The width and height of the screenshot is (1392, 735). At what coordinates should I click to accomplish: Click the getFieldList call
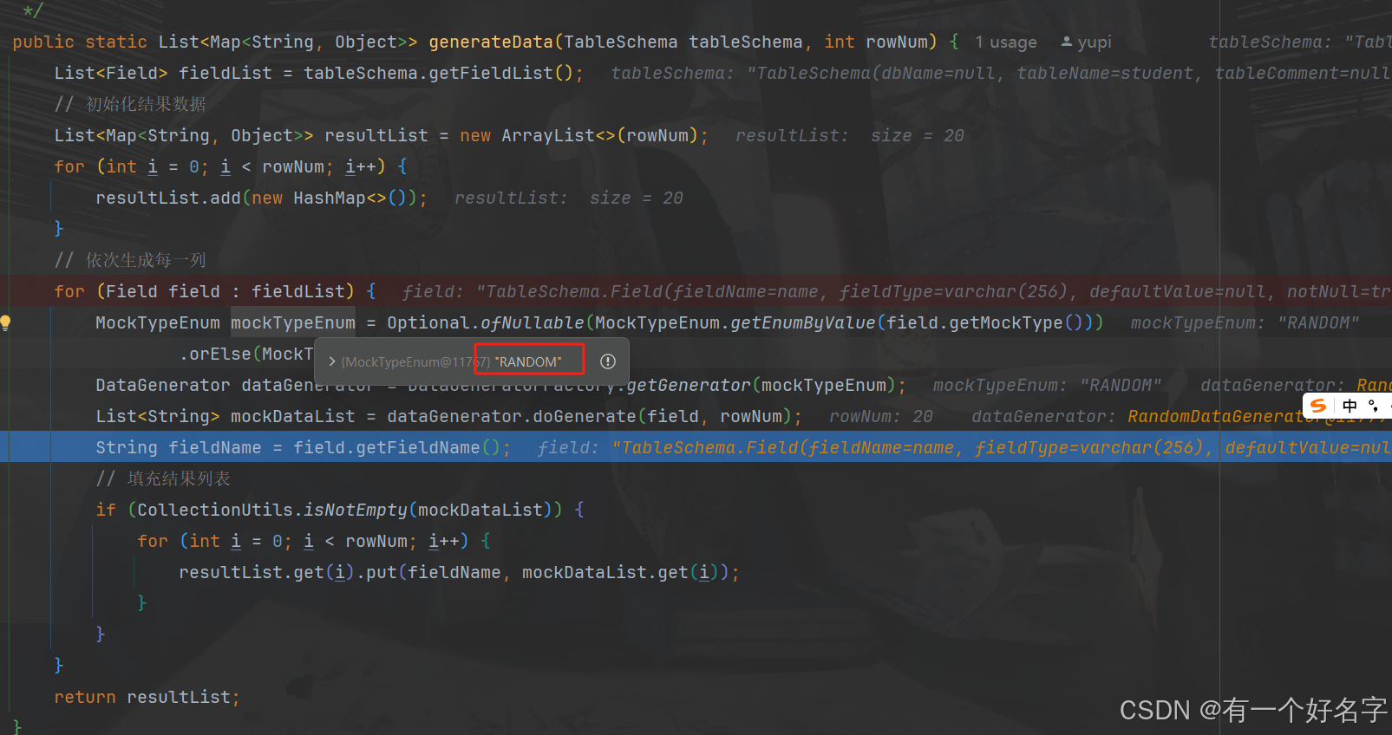coord(490,73)
